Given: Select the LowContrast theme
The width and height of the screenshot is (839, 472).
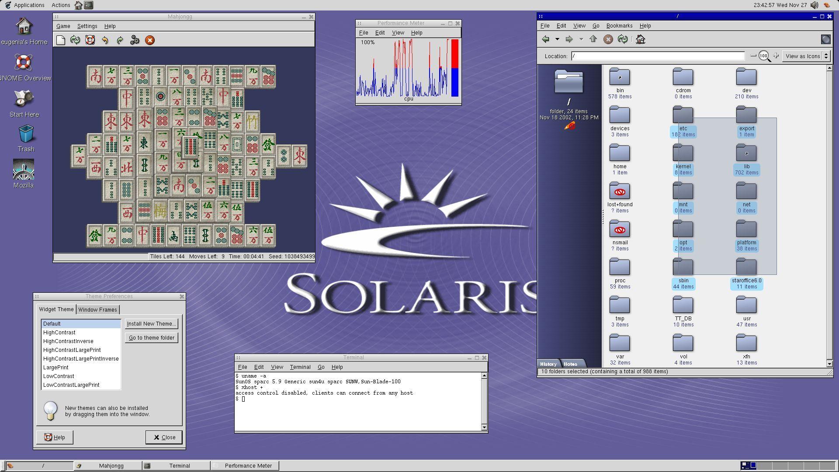Looking at the screenshot, I should coord(81,376).
